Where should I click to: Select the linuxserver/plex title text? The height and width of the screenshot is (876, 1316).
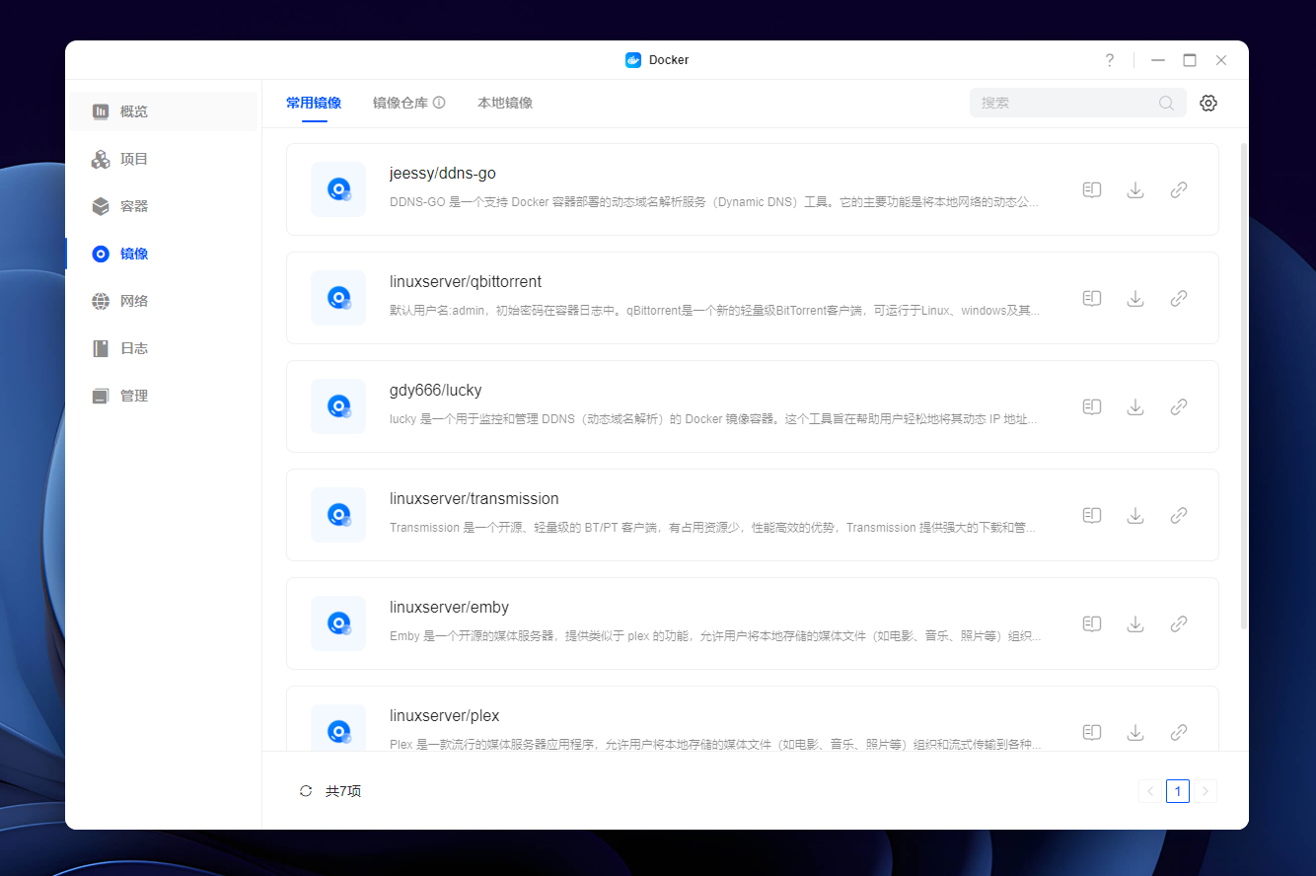[x=445, y=716]
